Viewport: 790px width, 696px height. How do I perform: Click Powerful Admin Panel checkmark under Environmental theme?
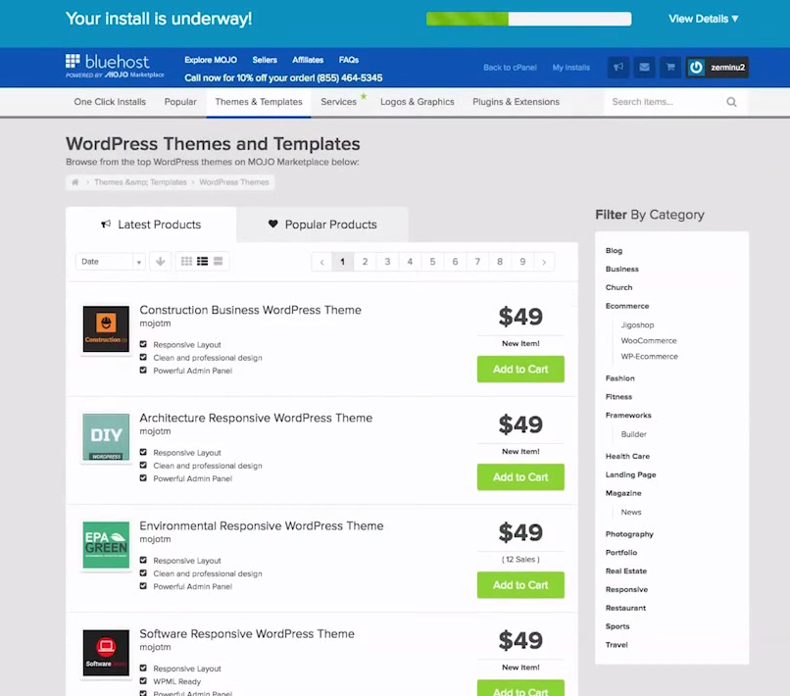(143, 585)
